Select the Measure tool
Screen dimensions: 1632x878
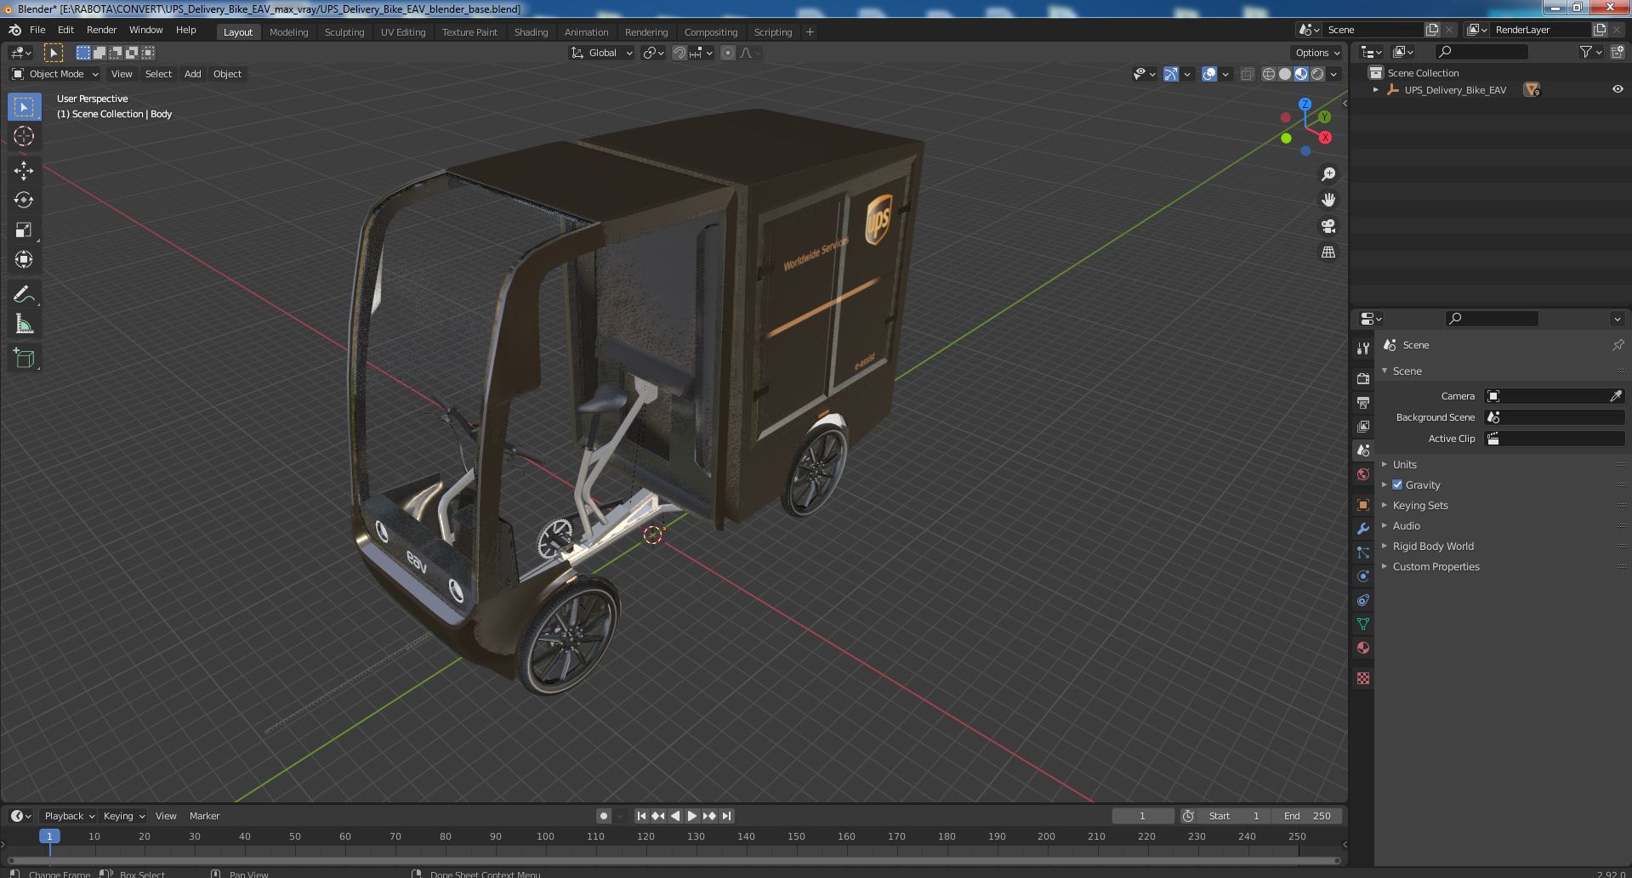pos(24,324)
